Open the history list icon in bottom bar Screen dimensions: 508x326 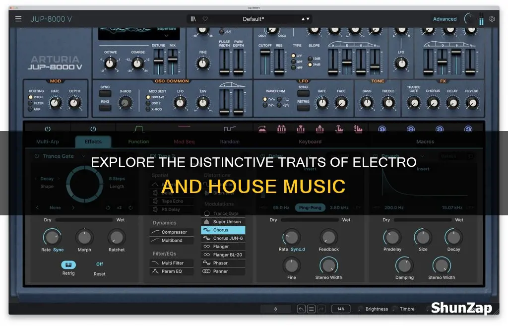pyautogui.click(x=311, y=309)
